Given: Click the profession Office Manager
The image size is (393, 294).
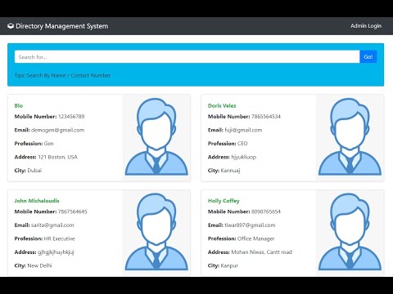Looking at the screenshot, I should [x=255, y=238].
